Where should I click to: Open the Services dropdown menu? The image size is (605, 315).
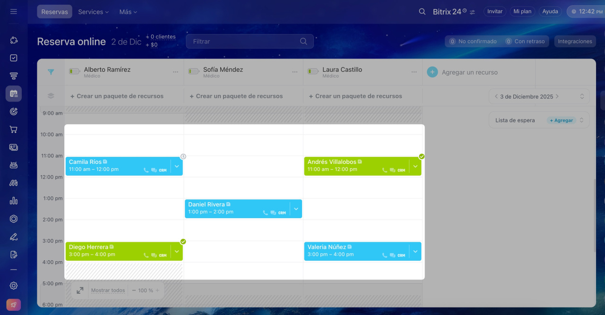93,12
